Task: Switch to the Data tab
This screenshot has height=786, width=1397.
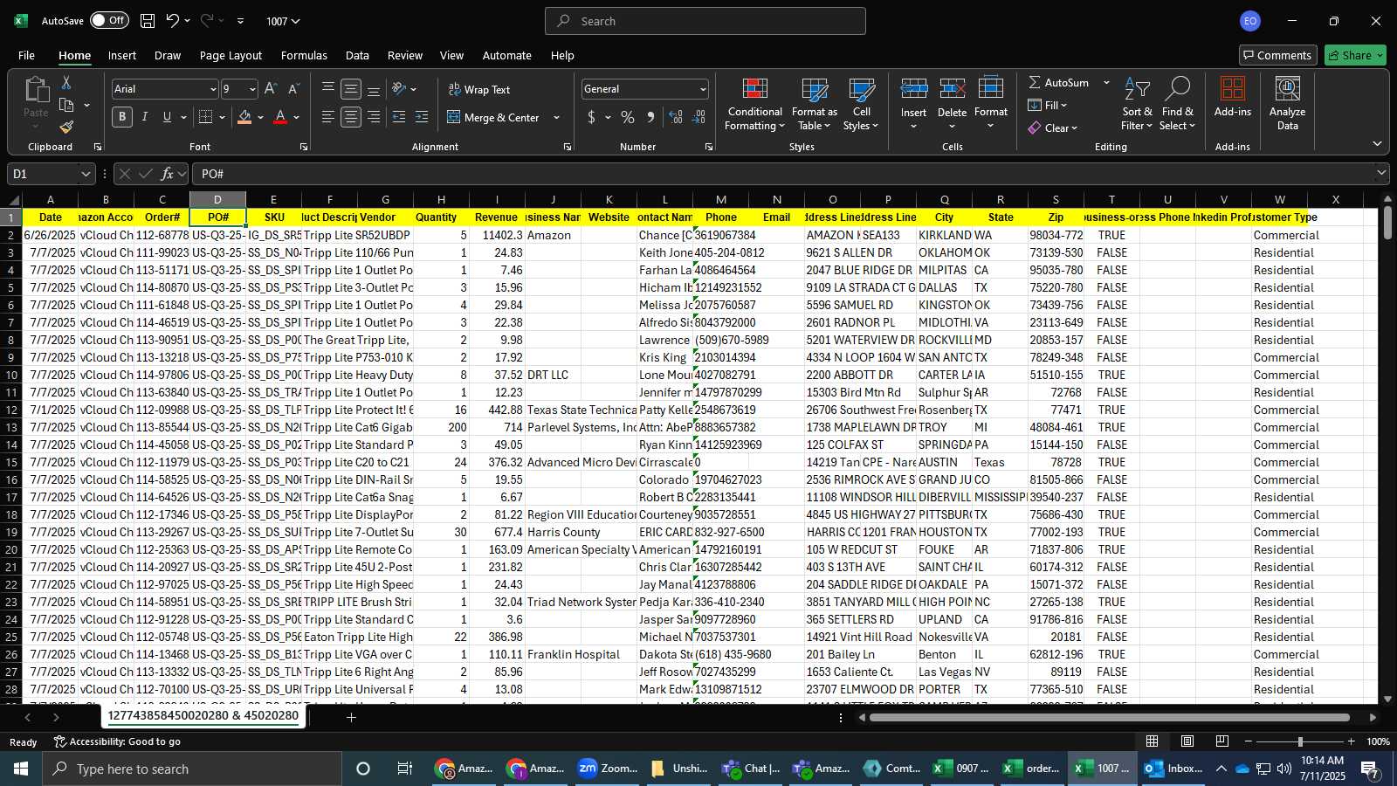Action: click(x=357, y=55)
